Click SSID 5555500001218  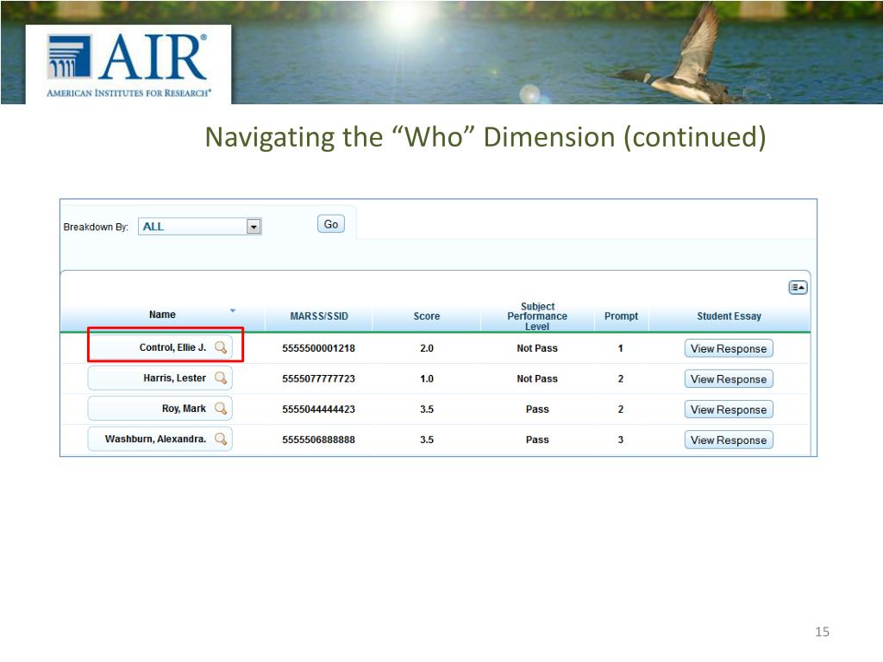[x=319, y=348]
